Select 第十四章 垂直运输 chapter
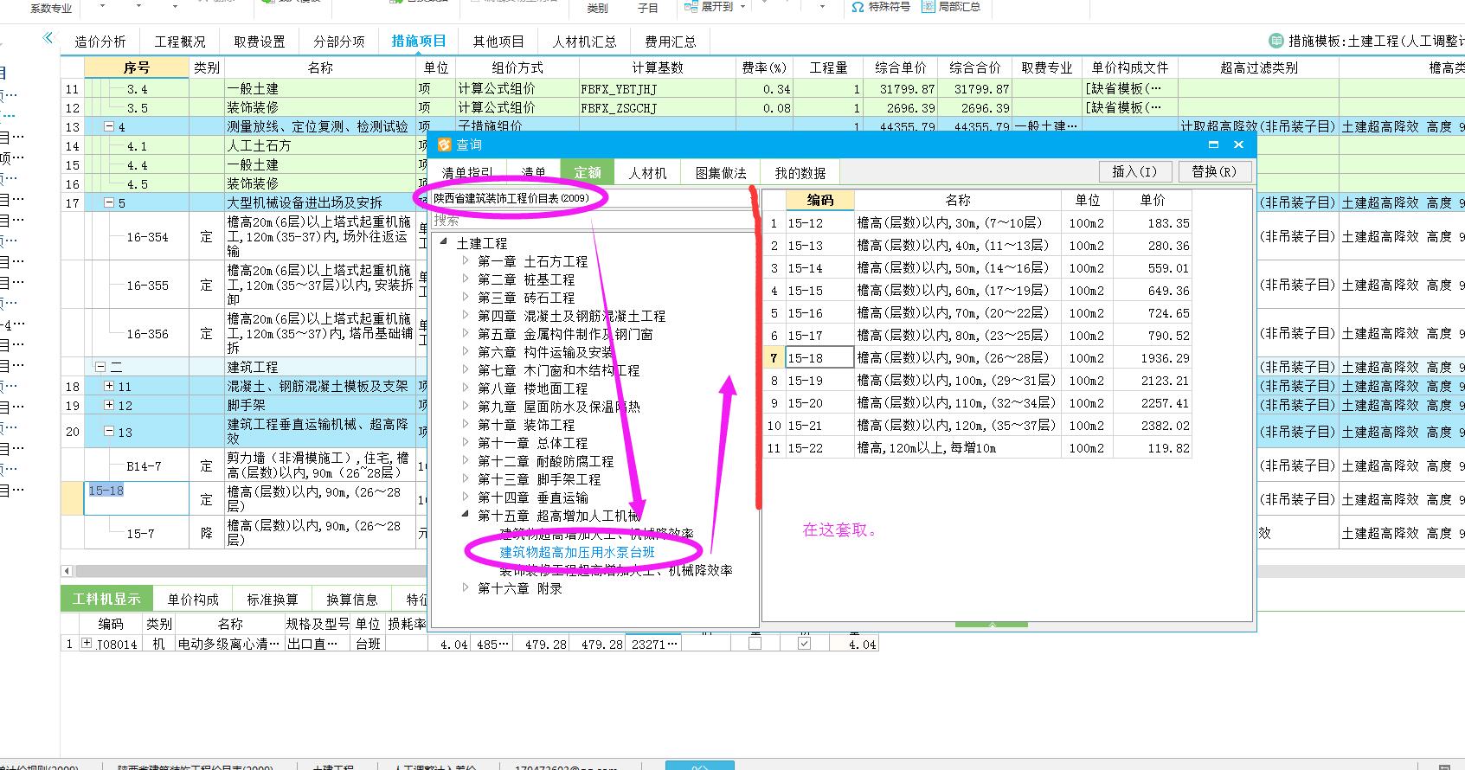Viewport: 1465px width, 770px height. tap(532, 497)
